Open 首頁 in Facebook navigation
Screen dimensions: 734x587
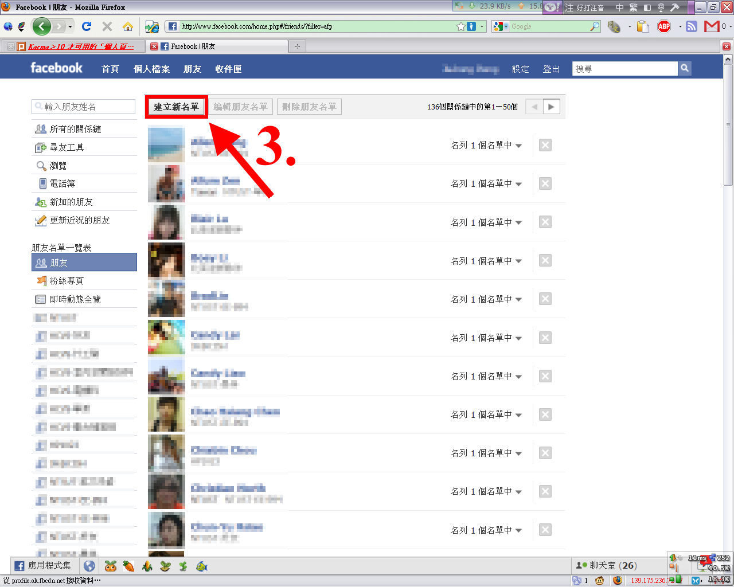110,69
